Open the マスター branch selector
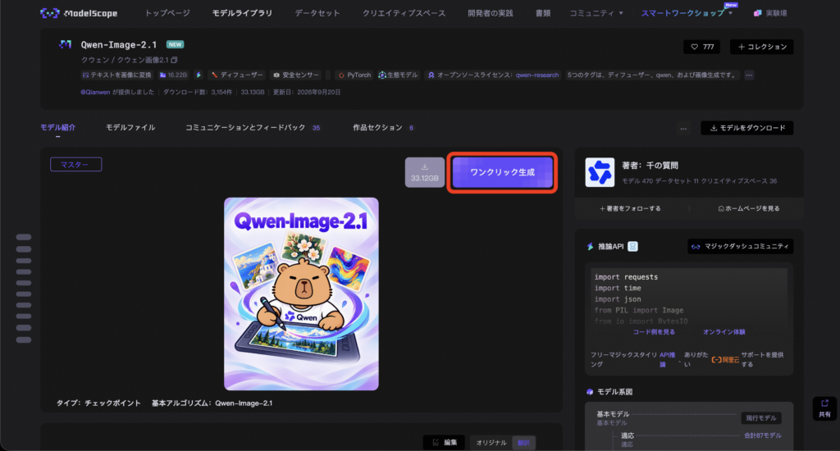 (x=76, y=165)
